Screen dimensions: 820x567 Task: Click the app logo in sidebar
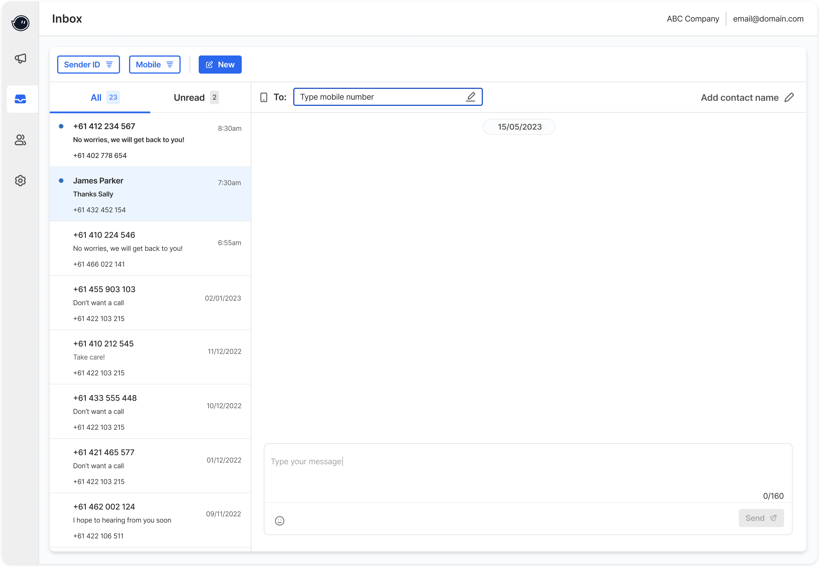point(20,23)
